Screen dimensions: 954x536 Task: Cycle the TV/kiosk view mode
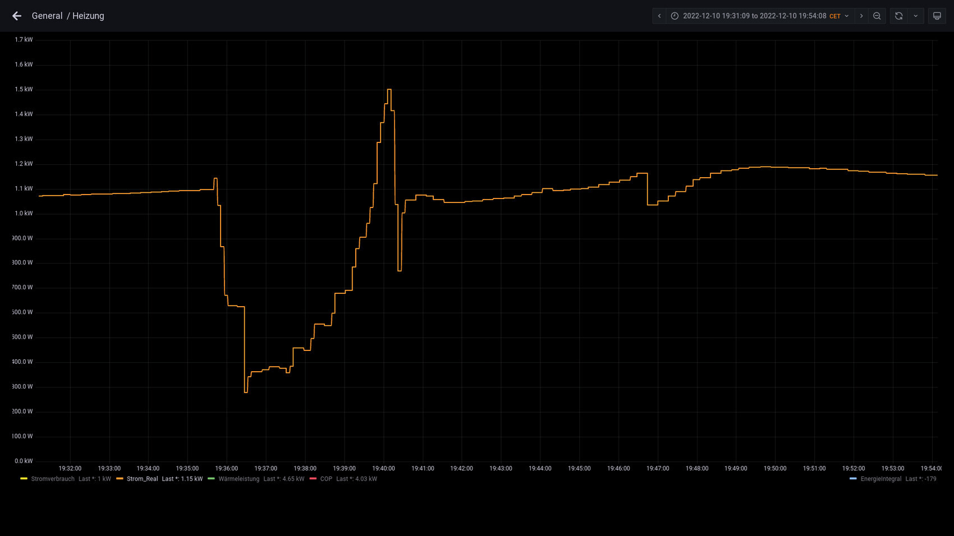click(937, 16)
